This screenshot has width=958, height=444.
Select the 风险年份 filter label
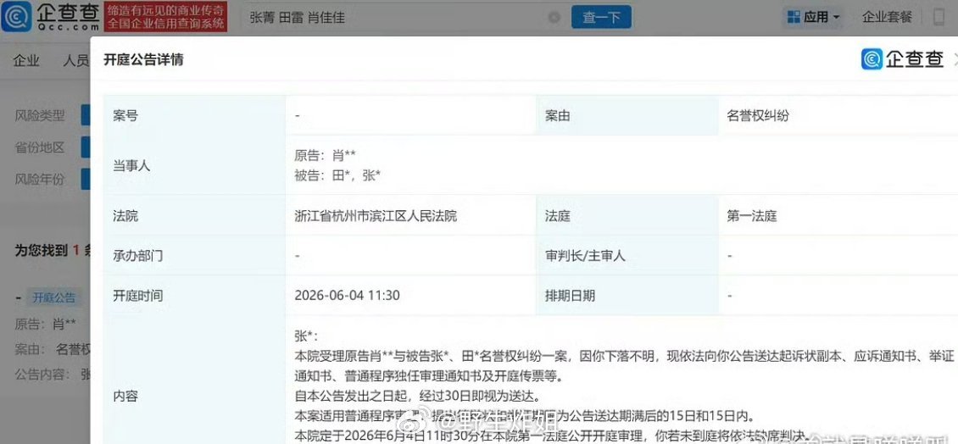pos(40,180)
